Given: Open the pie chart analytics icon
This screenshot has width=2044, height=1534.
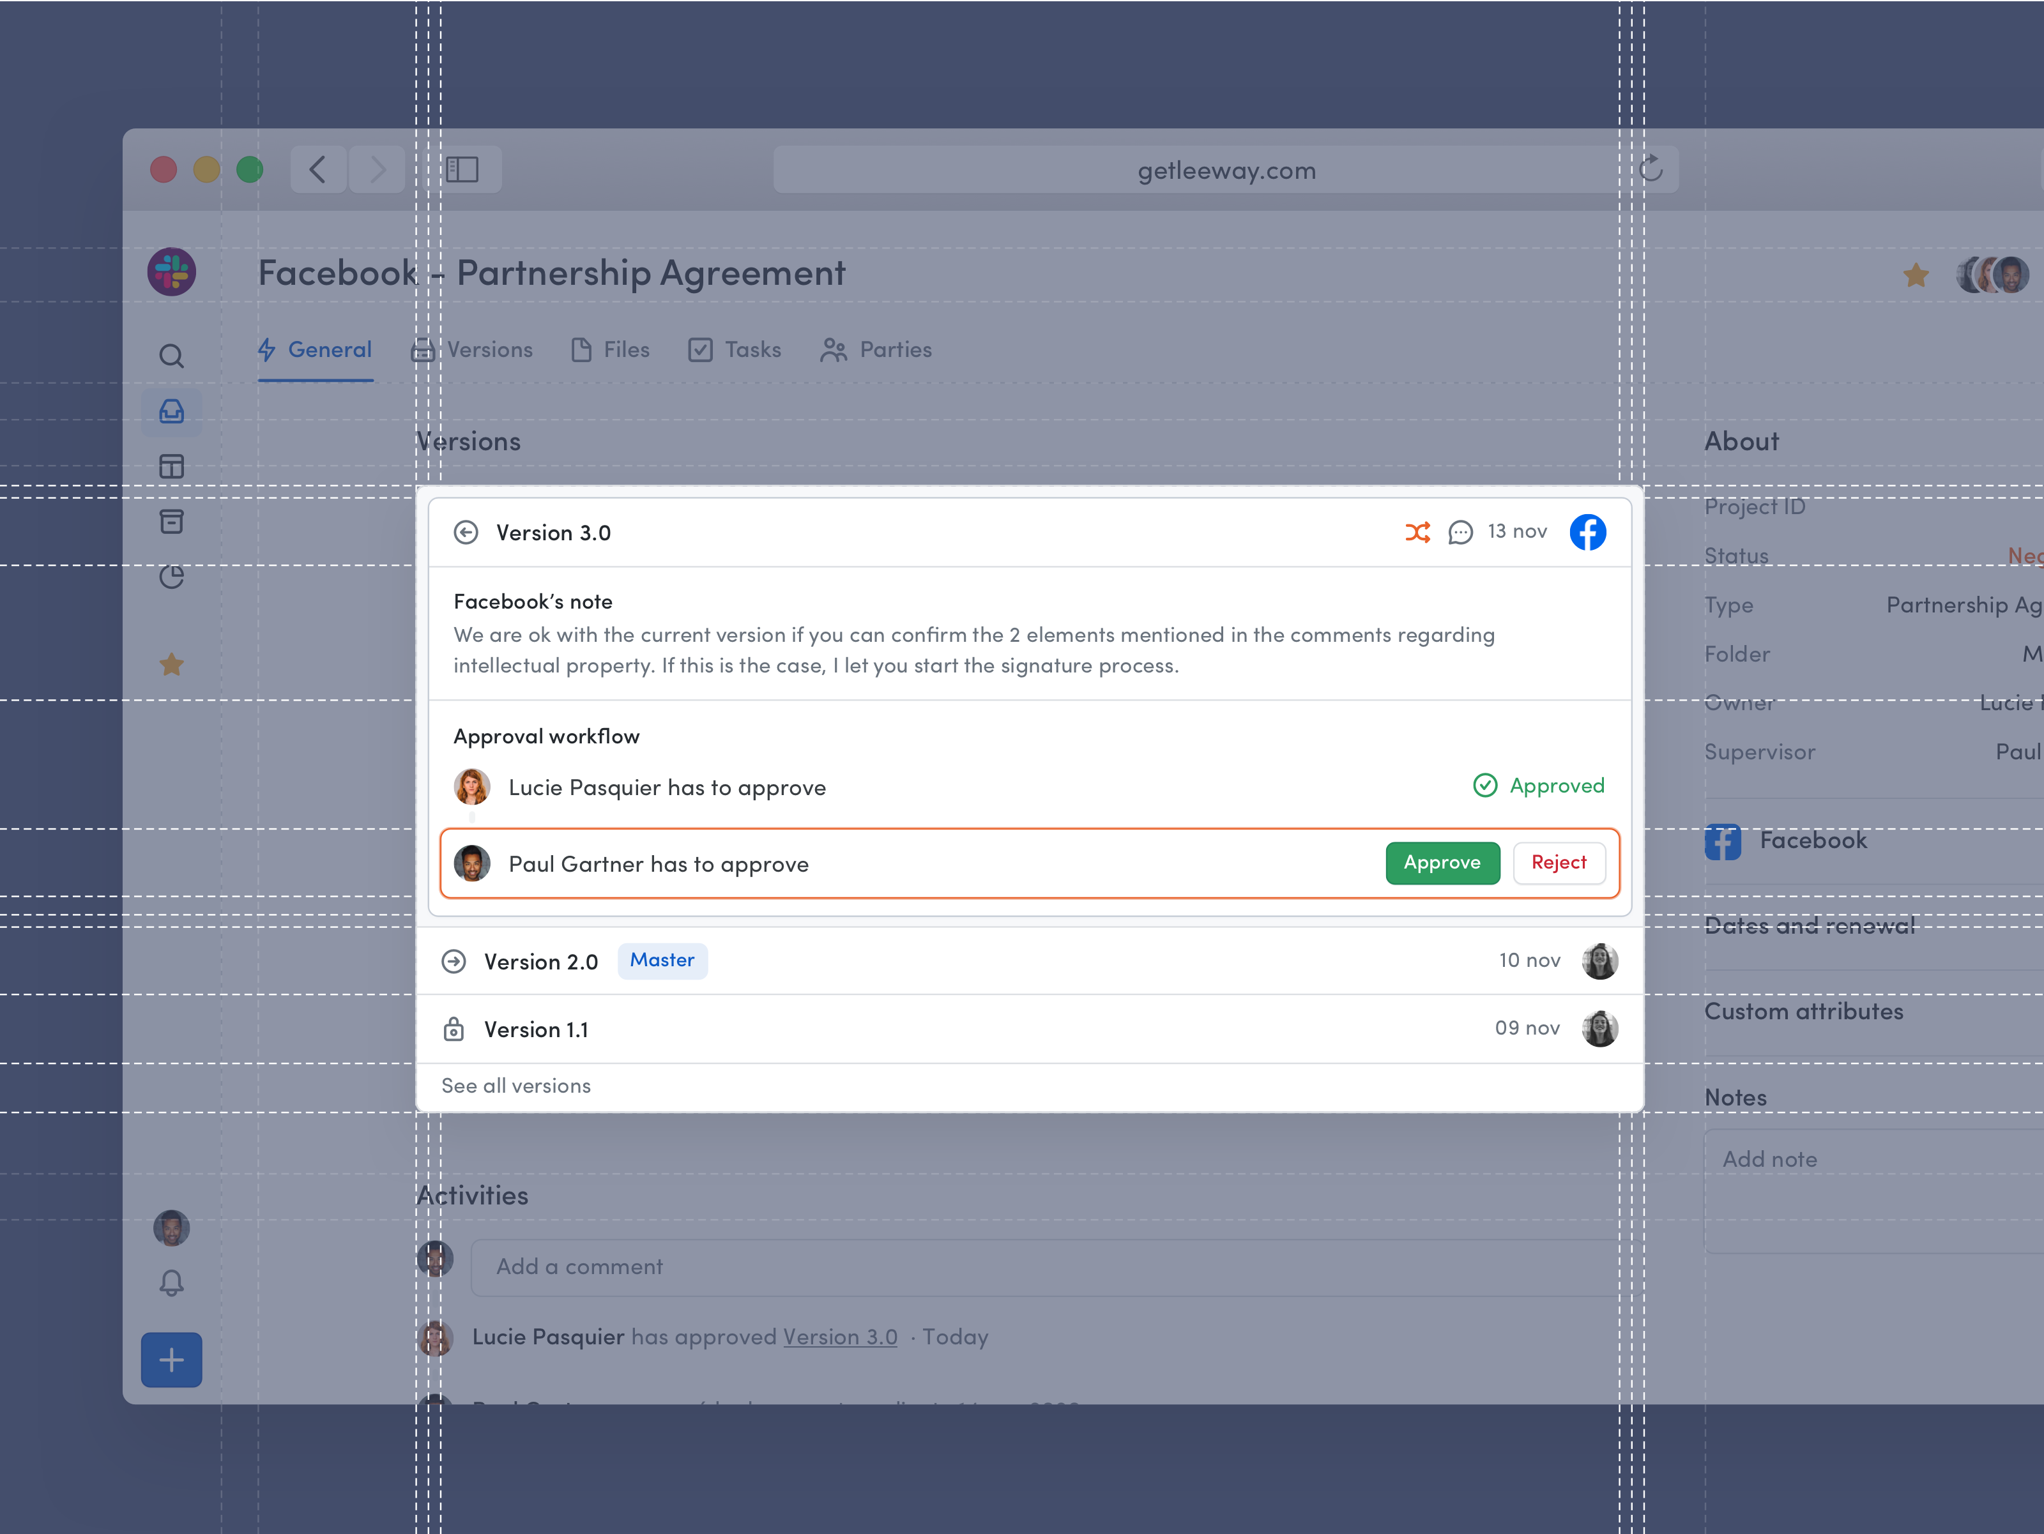Looking at the screenshot, I should pos(171,577).
